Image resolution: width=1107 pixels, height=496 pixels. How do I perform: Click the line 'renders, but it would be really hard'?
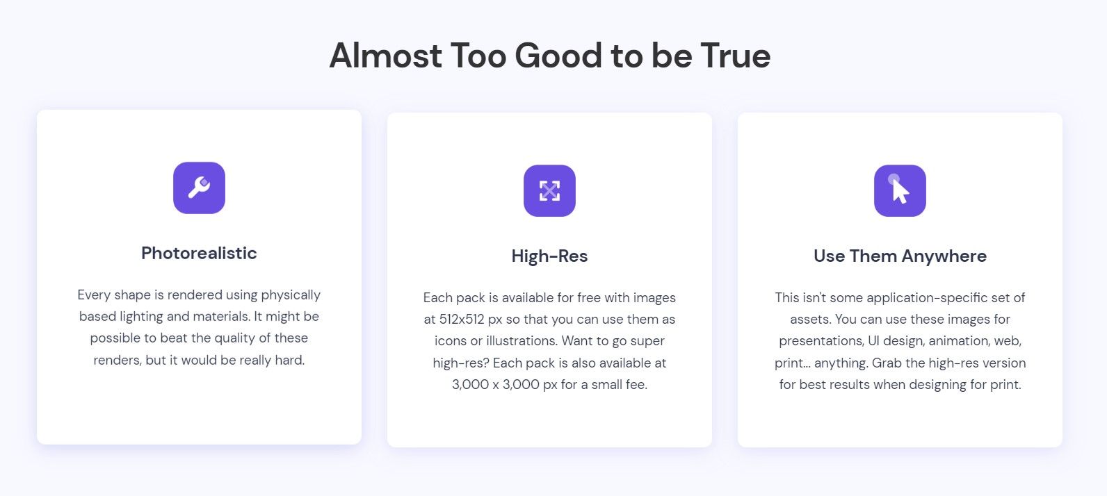coord(199,360)
